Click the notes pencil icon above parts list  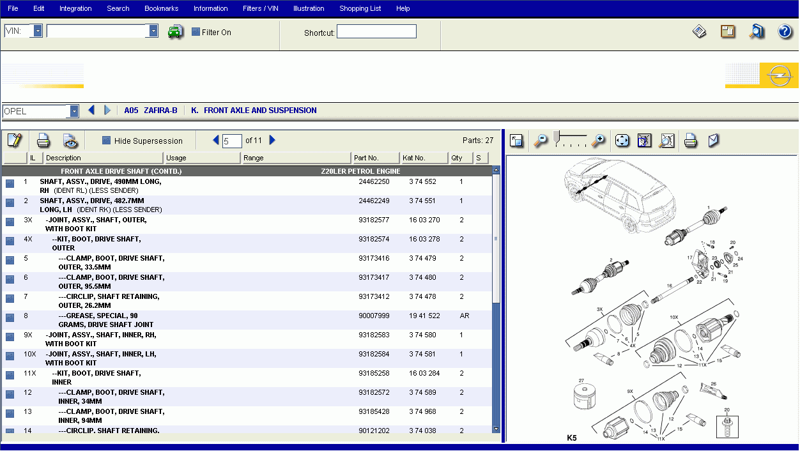coord(14,141)
